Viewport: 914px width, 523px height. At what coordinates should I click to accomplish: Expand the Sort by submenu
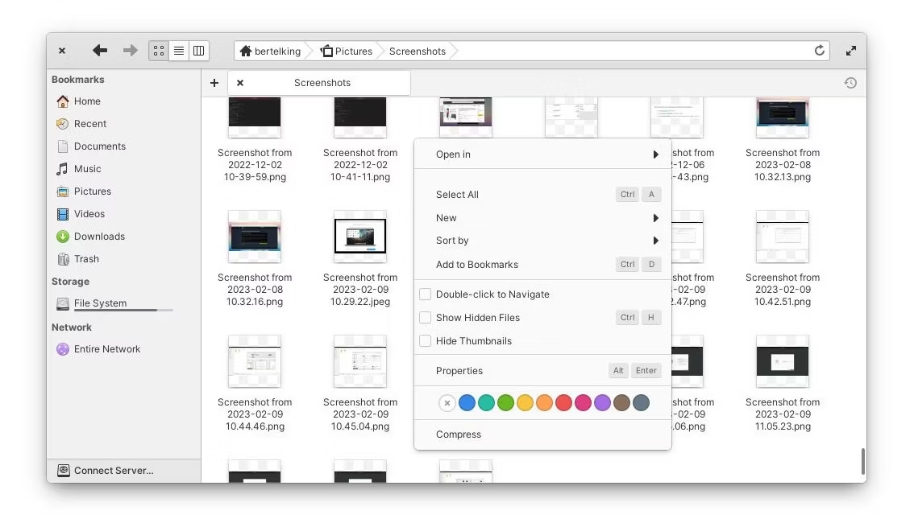[542, 241]
